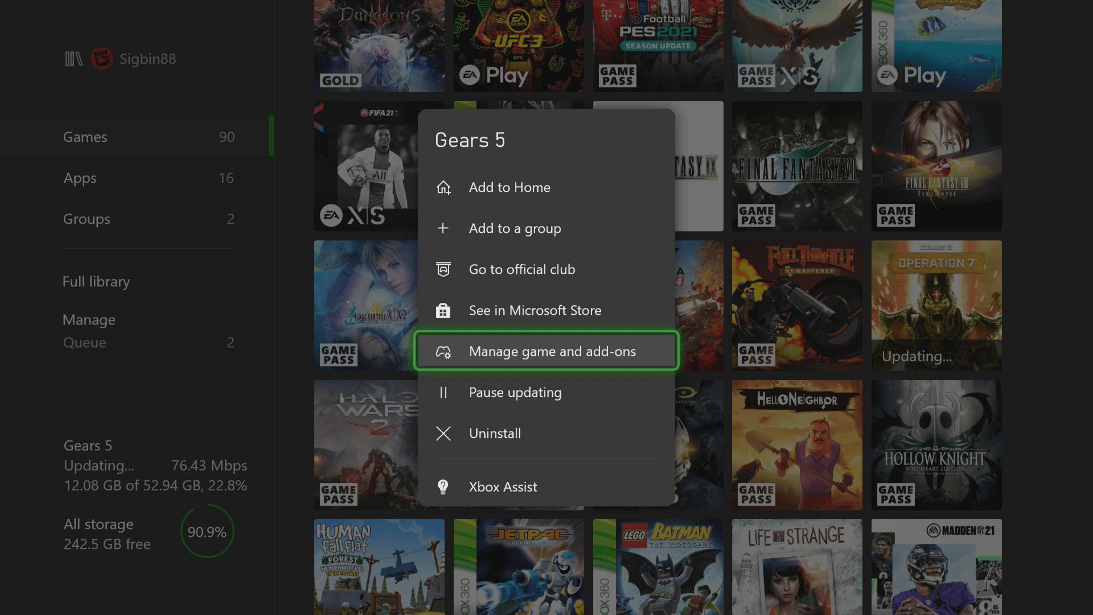This screenshot has height=615, width=1093.
Task: Open the Groups section in sidebar
Action: (87, 219)
